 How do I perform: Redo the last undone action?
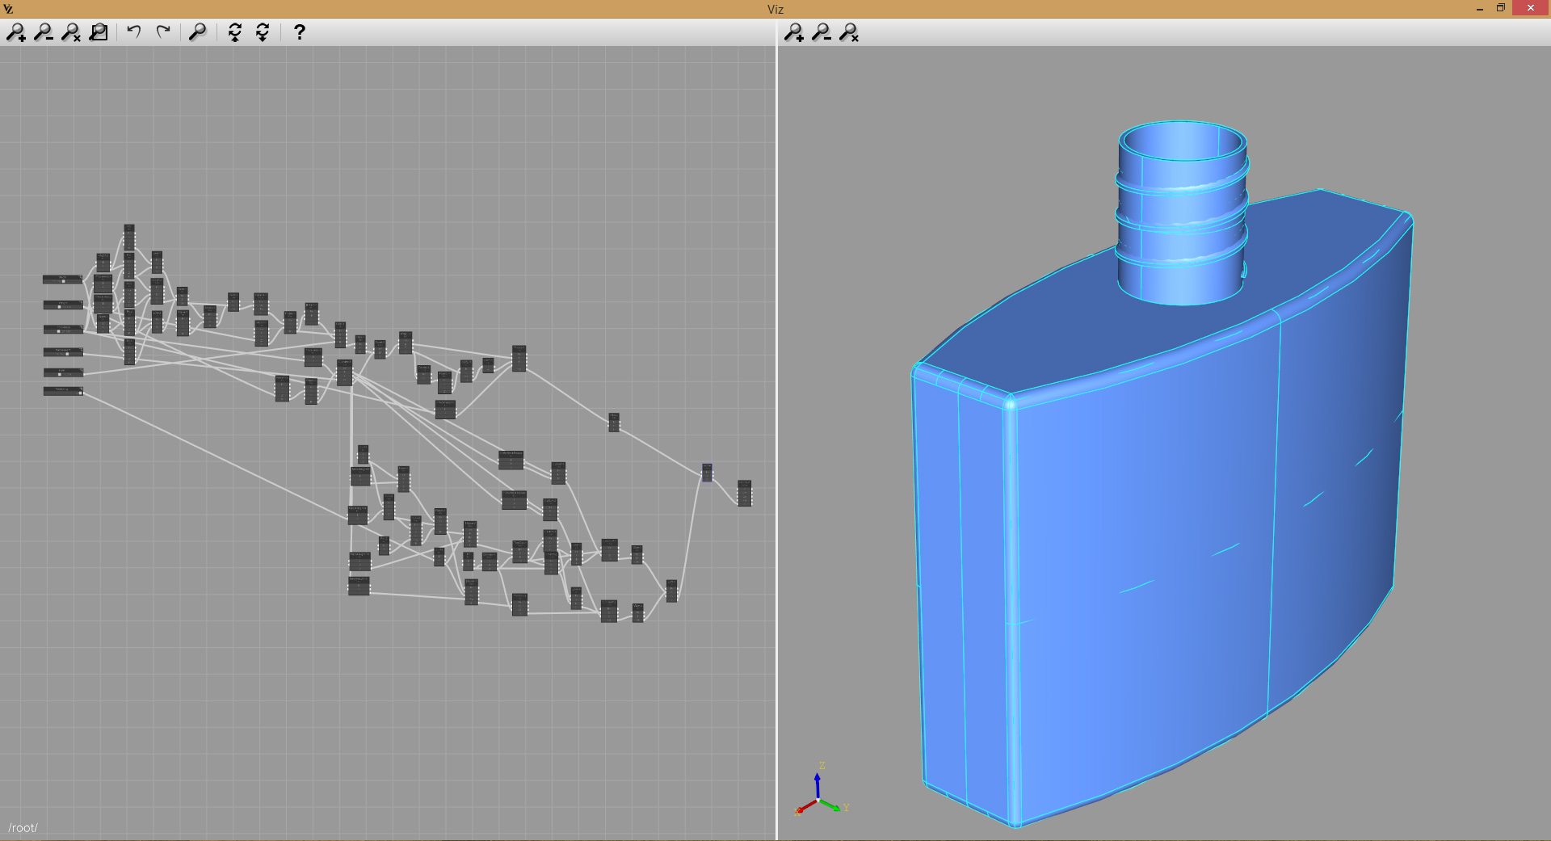163,32
